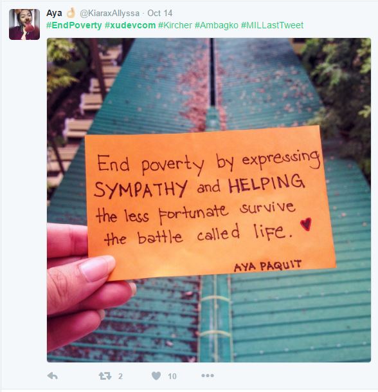This screenshot has height=392, width=378.
Task: Open the tweet permalink via Oct 14
Action: click(160, 14)
